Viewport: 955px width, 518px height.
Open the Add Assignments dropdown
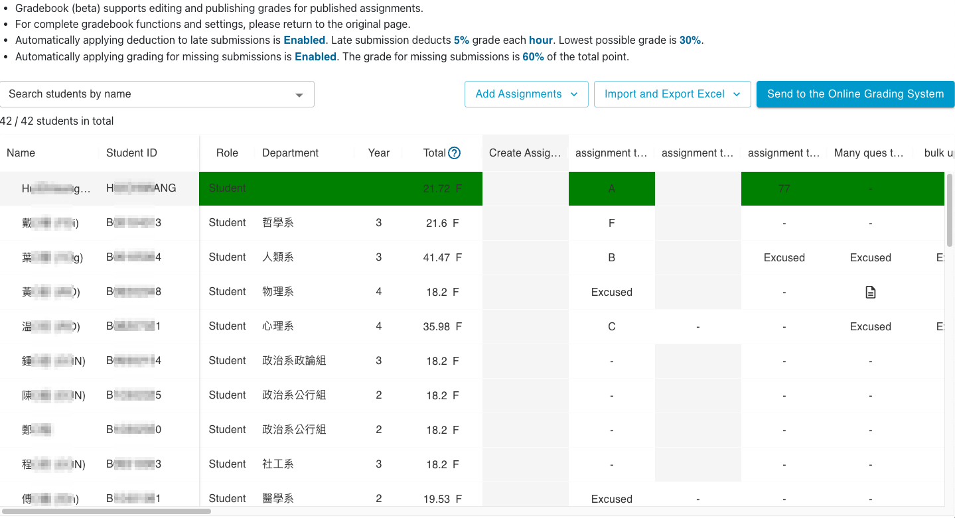point(526,94)
